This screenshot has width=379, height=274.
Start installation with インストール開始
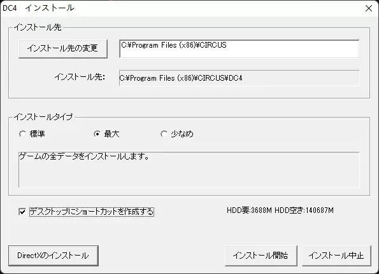[261, 256]
